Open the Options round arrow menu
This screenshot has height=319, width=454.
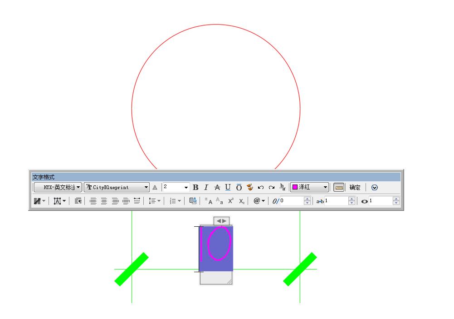point(374,188)
